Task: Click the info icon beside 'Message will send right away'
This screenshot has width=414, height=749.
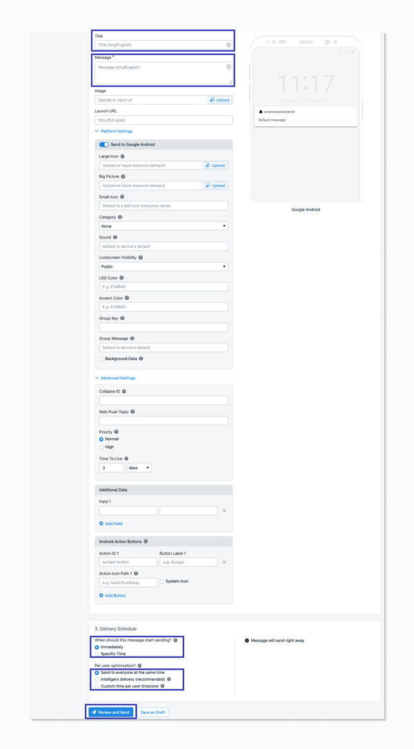Action: click(246, 640)
